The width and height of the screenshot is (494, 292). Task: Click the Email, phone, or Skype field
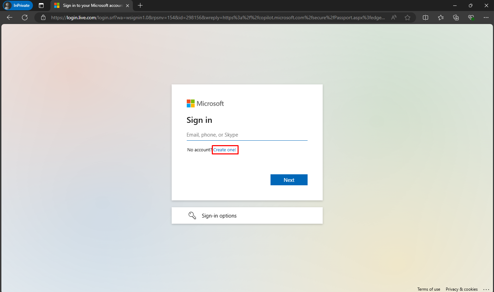(x=247, y=135)
